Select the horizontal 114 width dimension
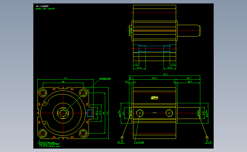The image size is (247, 152). coord(65,78)
